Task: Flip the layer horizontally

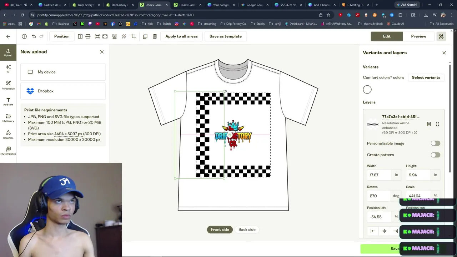Action: point(80,36)
